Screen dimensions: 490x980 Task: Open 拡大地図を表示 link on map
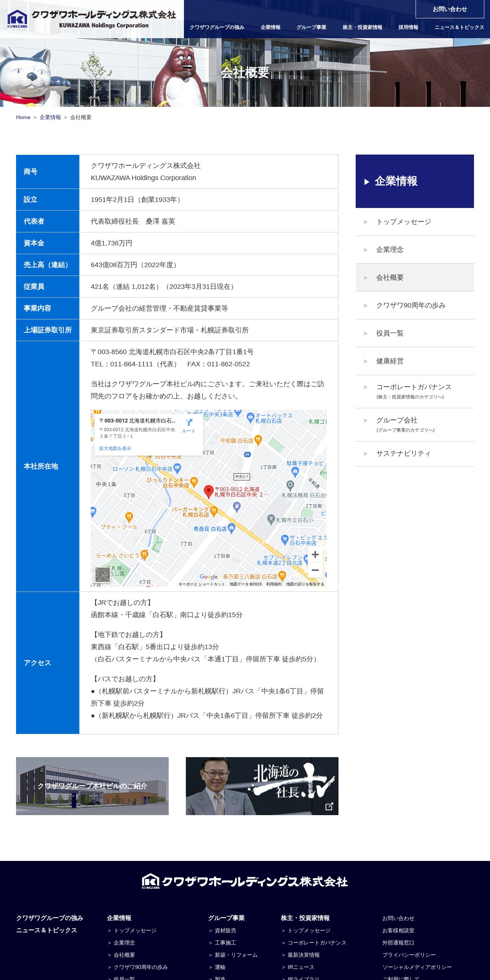115,448
